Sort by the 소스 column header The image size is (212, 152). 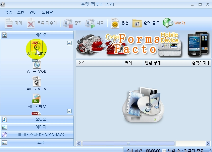[x=100, y=63]
